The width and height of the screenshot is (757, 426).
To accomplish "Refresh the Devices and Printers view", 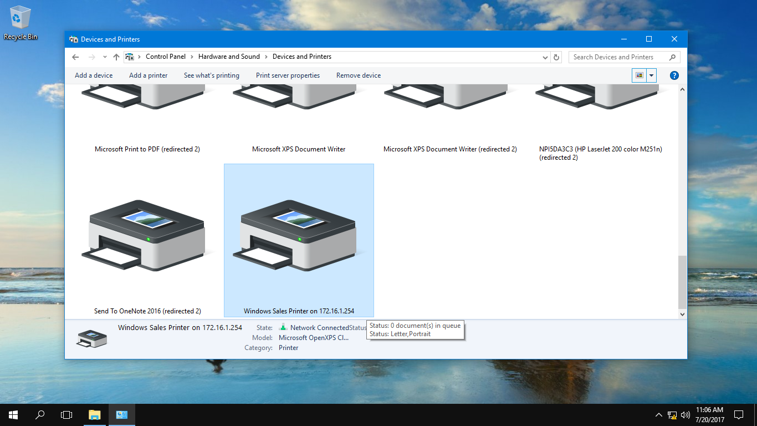I will 557,57.
